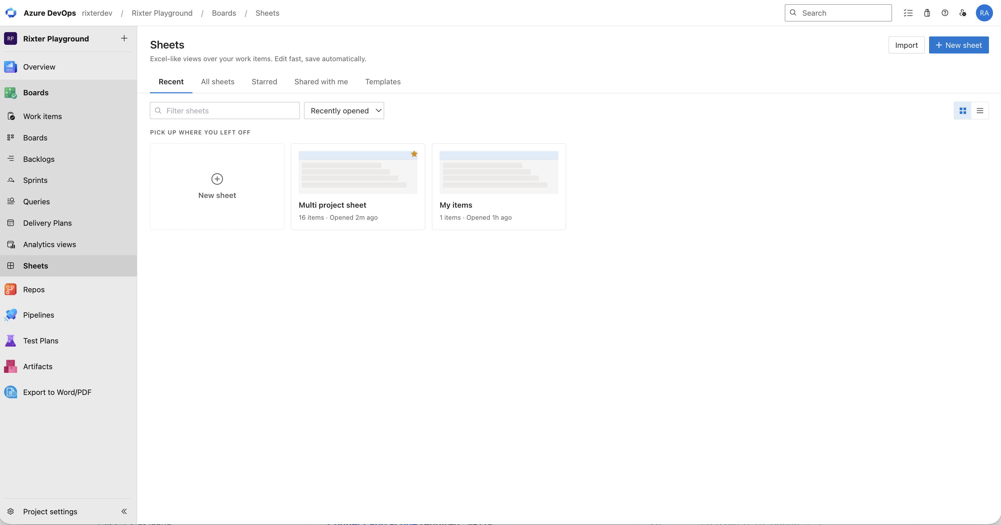The width and height of the screenshot is (1001, 525).
Task: Open the work items checklist icon in header
Action: pyautogui.click(x=908, y=13)
